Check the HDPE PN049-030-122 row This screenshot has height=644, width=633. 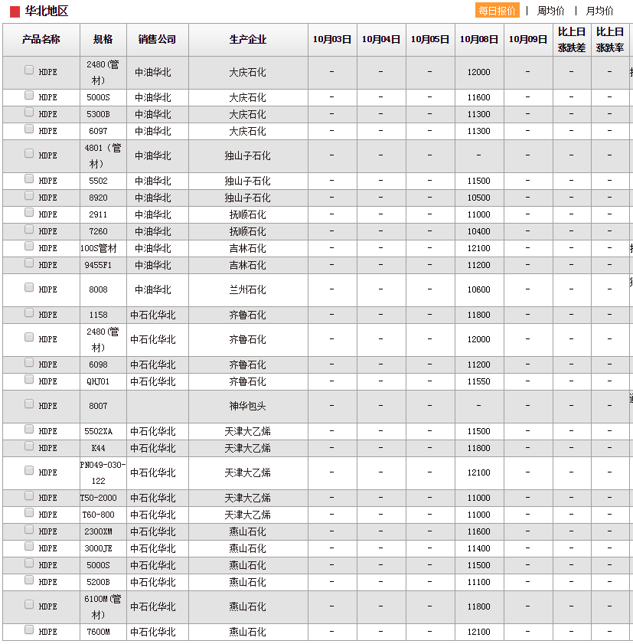click(29, 470)
